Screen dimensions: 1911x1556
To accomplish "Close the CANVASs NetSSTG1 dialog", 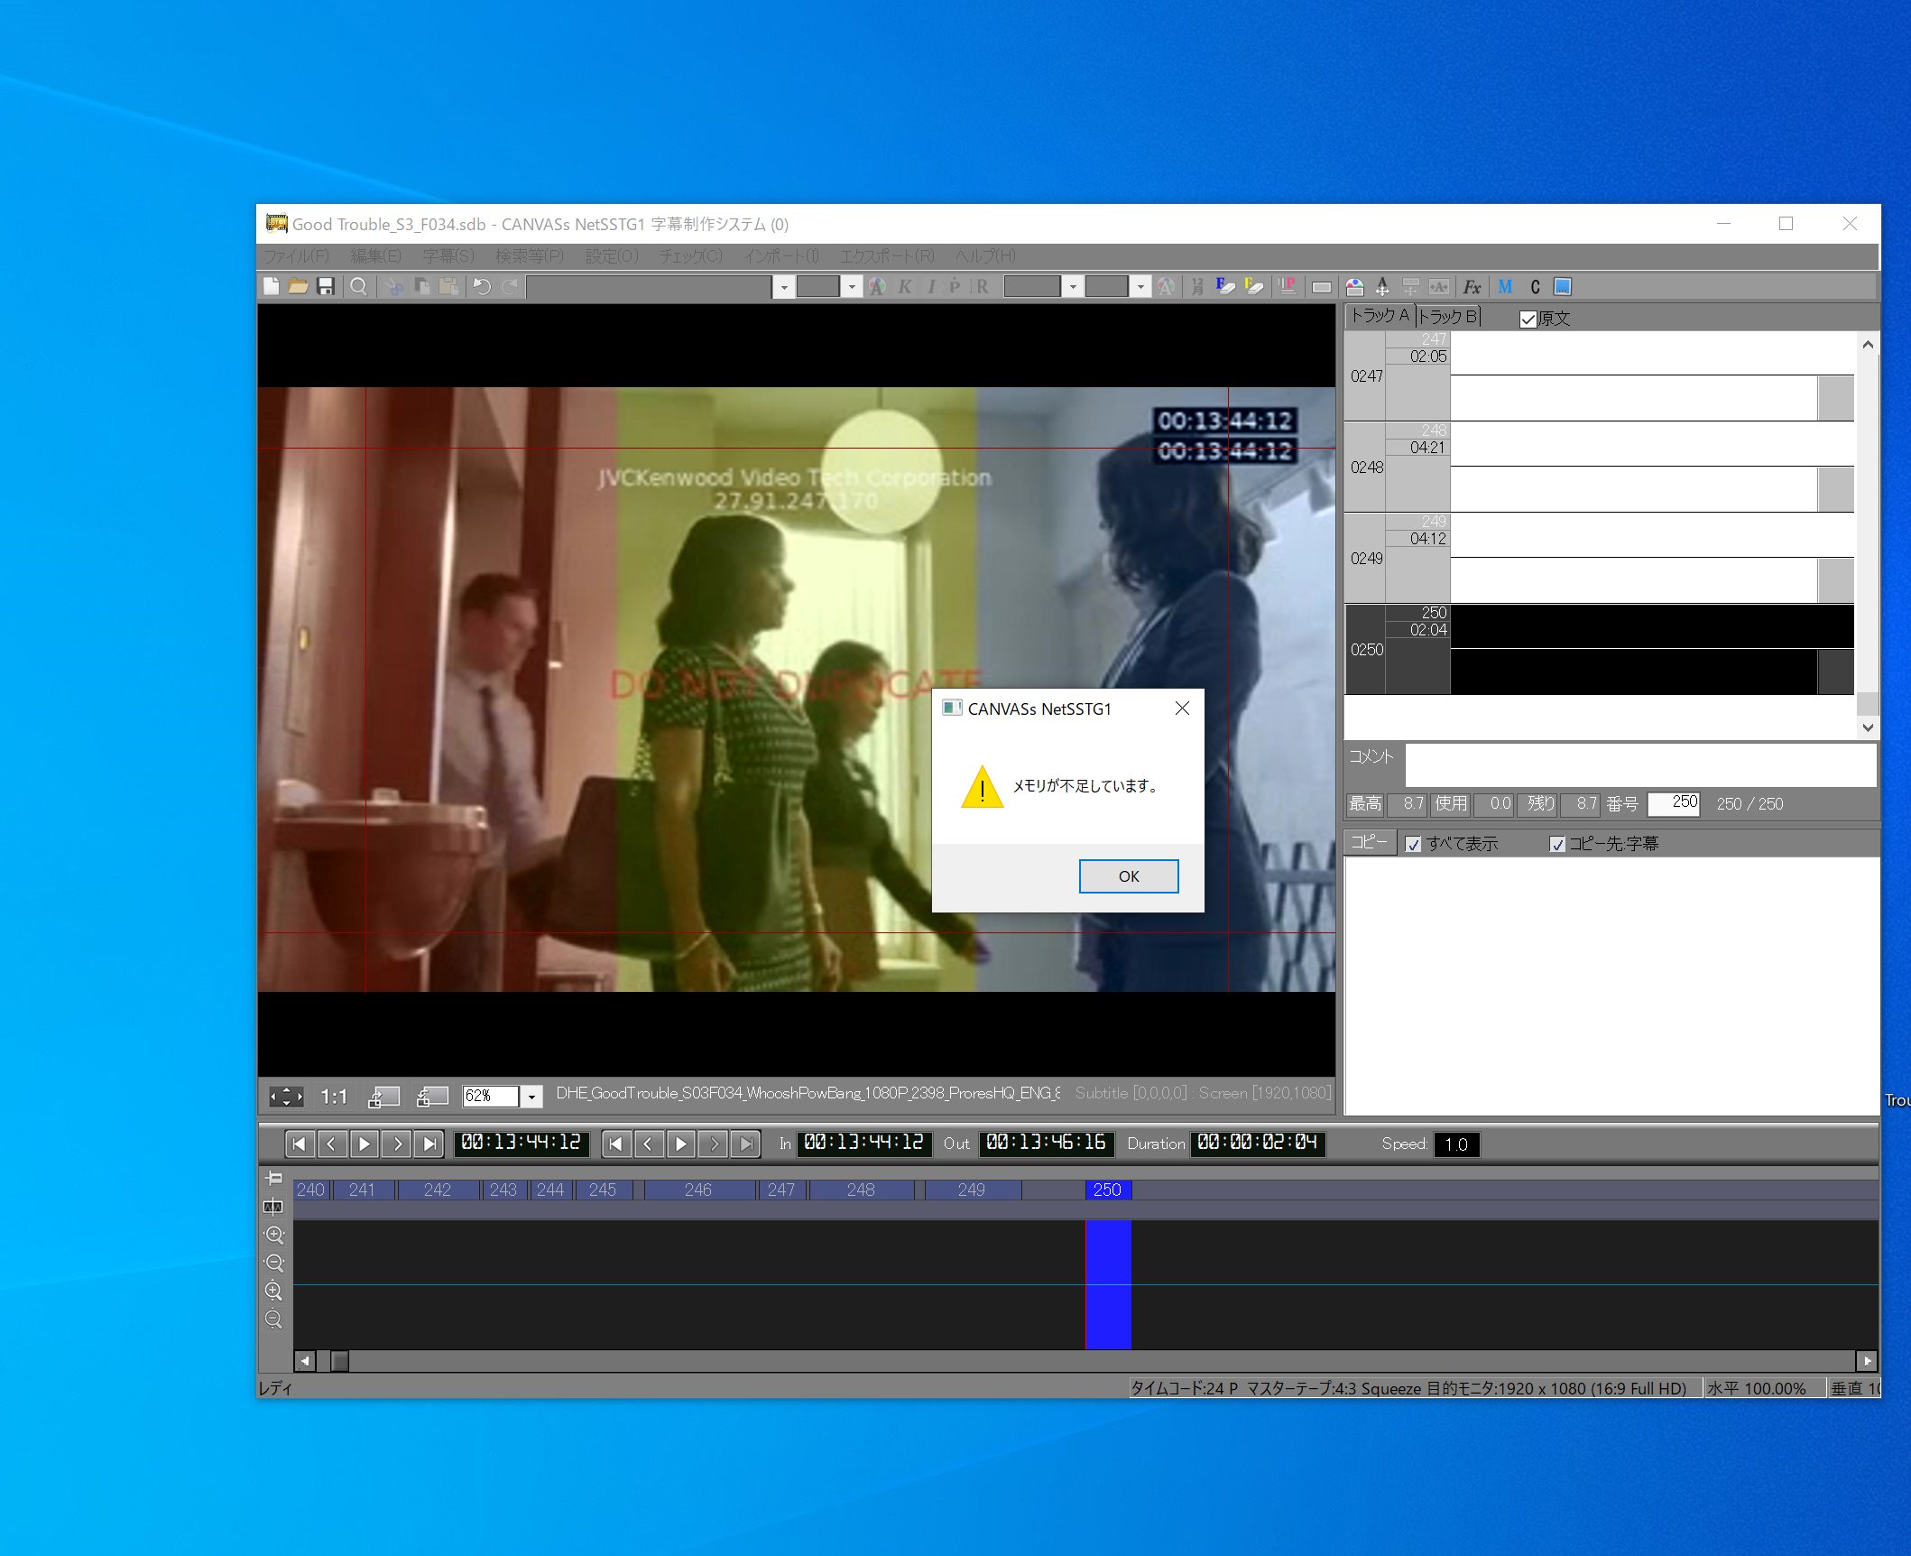I will point(1182,709).
